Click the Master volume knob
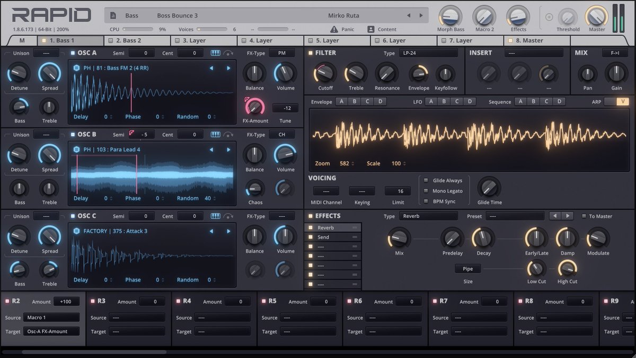 (x=597, y=16)
